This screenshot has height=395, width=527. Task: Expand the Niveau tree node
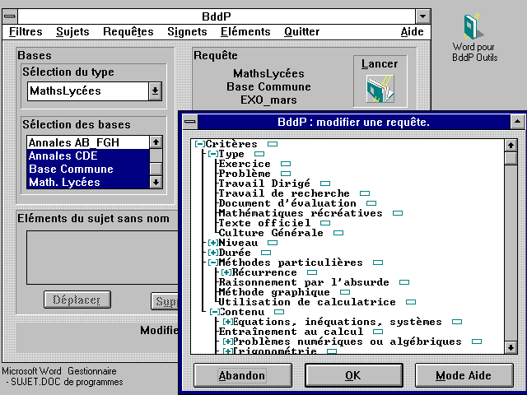click(213, 243)
